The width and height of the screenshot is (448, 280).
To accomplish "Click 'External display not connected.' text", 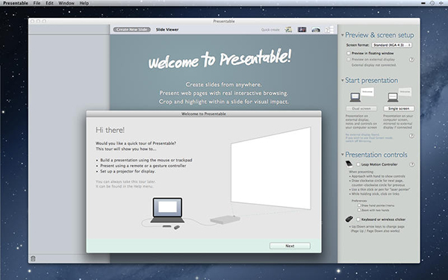I will click(374, 65).
